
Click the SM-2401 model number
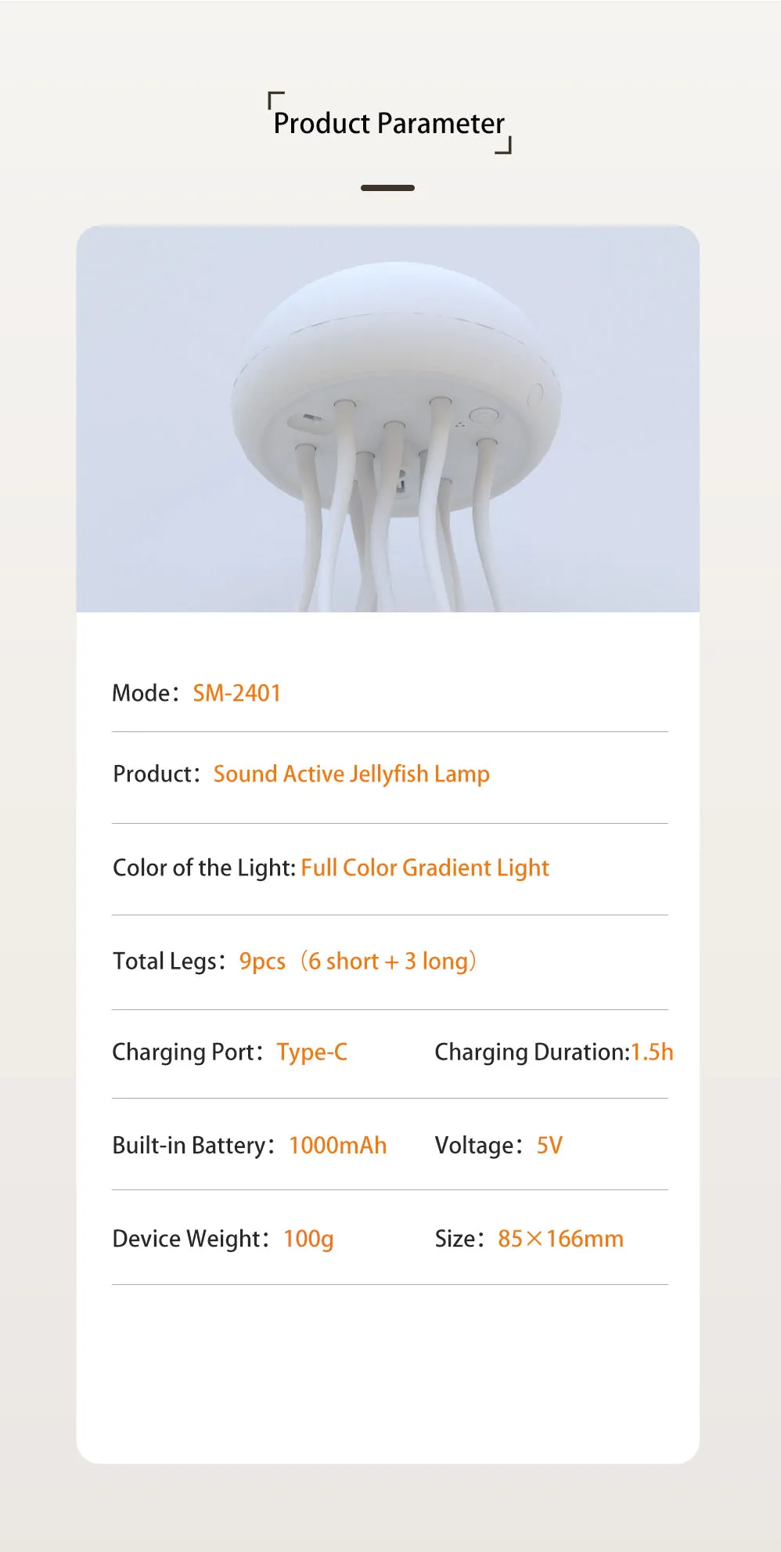[236, 693]
